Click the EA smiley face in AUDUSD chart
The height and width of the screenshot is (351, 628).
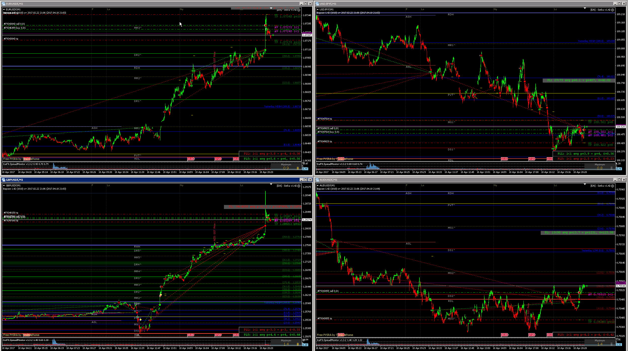[613, 186]
